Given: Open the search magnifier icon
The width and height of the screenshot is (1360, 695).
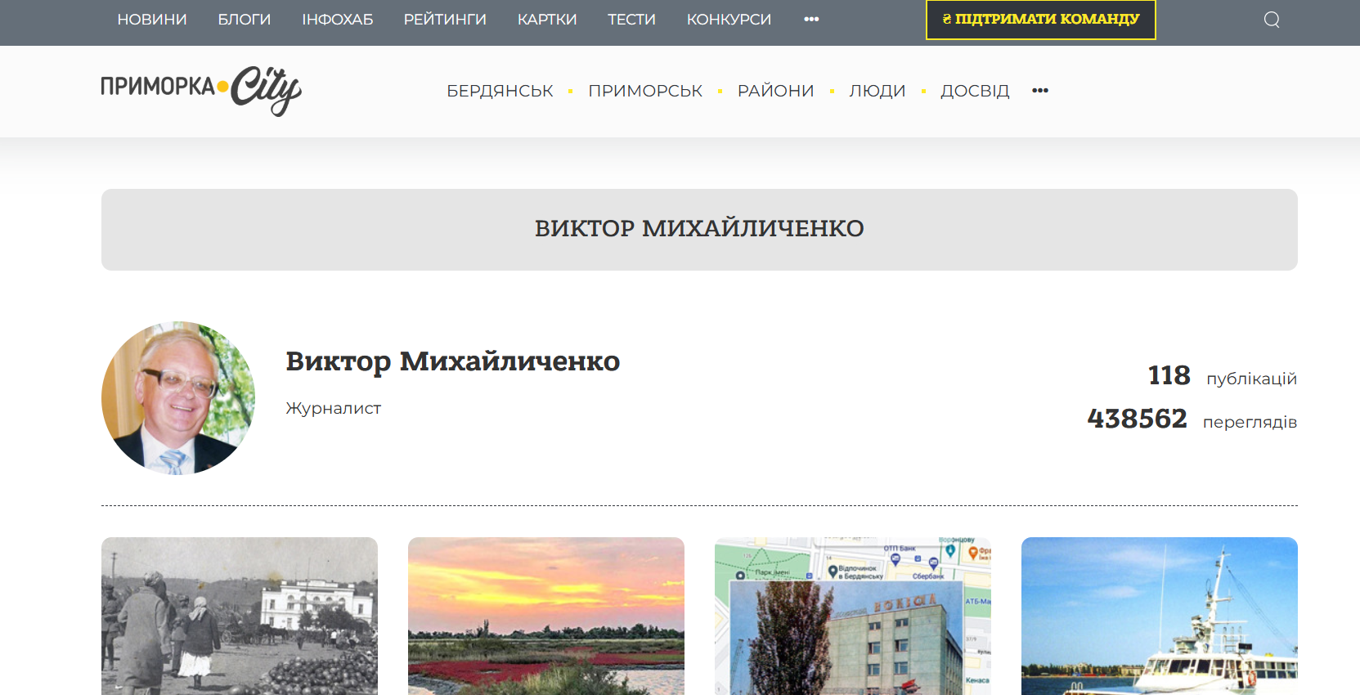Looking at the screenshot, I should pos(1271,20).
